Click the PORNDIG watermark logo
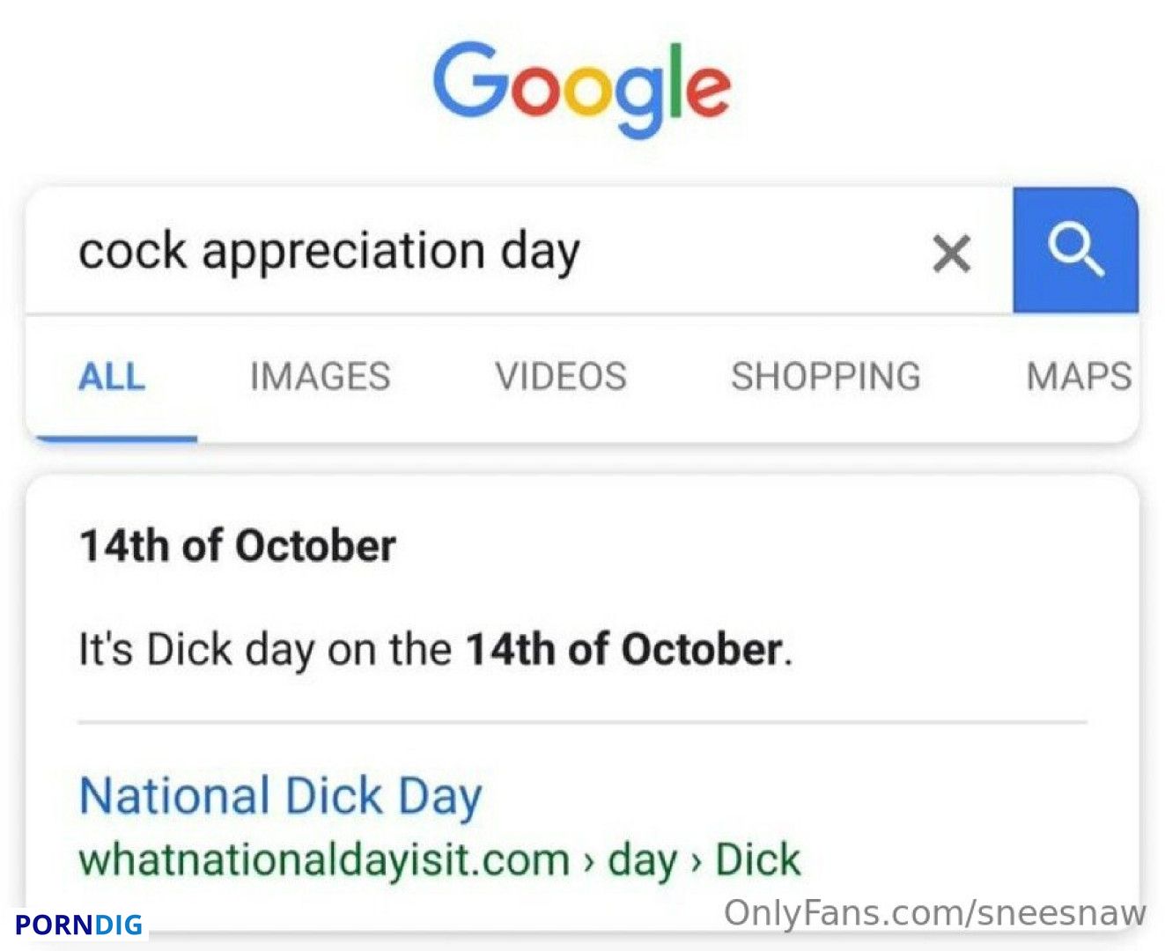 [x=78, y=925]
